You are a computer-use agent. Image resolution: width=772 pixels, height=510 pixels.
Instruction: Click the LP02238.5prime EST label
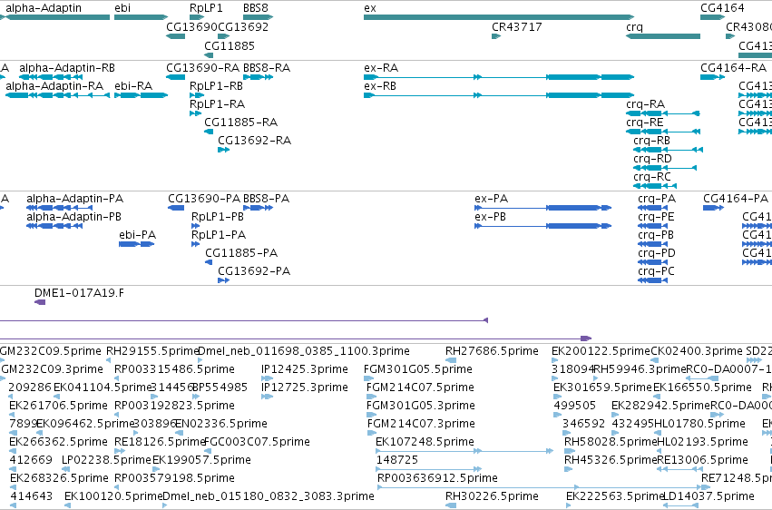(x=106, y=460)
